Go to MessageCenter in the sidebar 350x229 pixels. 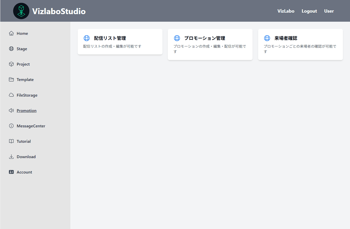tap(31, 126)
